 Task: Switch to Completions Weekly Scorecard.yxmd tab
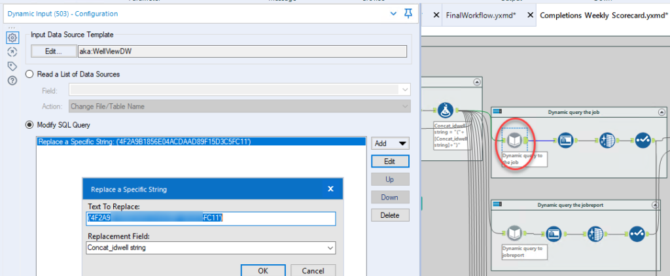(604, 15)
